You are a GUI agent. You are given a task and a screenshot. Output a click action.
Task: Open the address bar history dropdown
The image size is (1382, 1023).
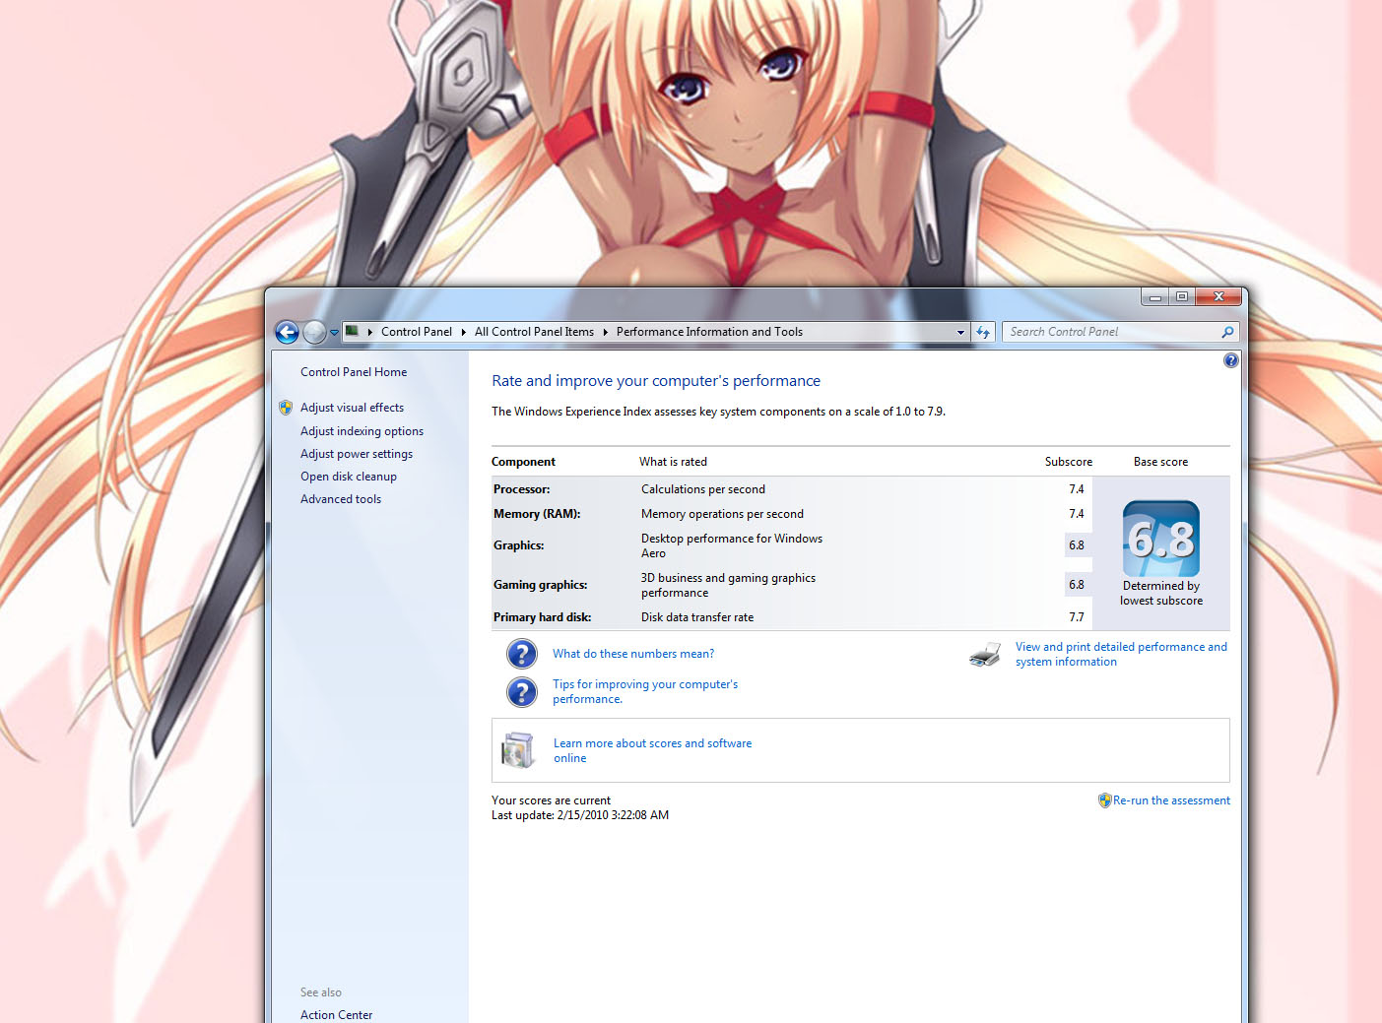pyautogui.click(x=960, y=333)
